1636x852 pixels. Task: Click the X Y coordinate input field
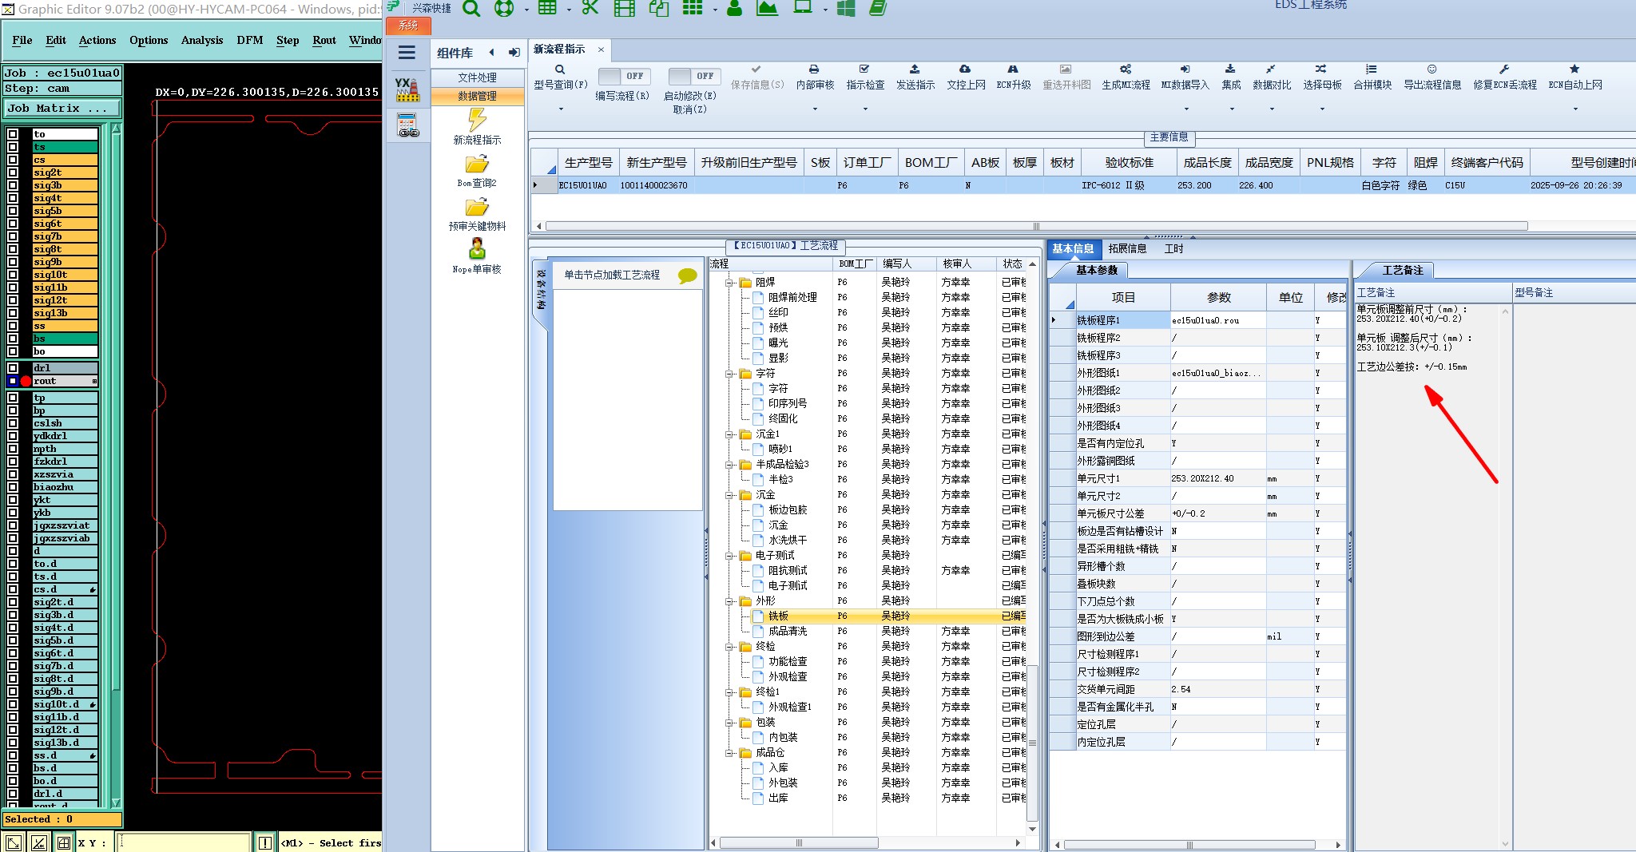[x=184, y=842]
